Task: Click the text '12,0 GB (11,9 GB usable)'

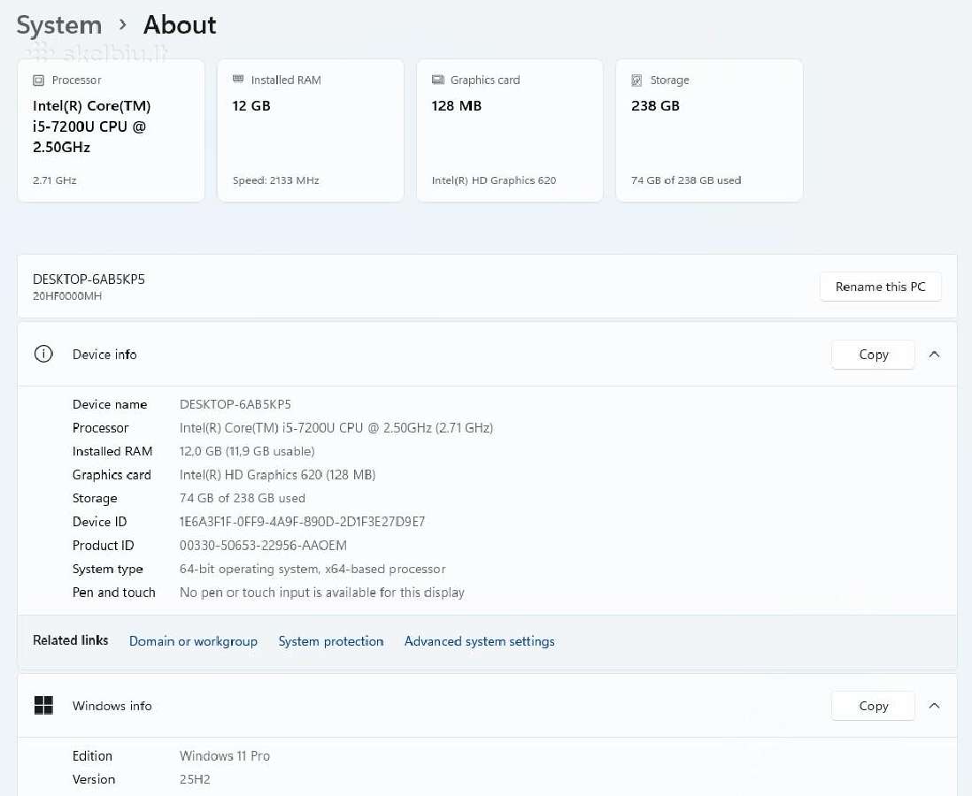Action: pyautogui.click(x=247, y=451)
